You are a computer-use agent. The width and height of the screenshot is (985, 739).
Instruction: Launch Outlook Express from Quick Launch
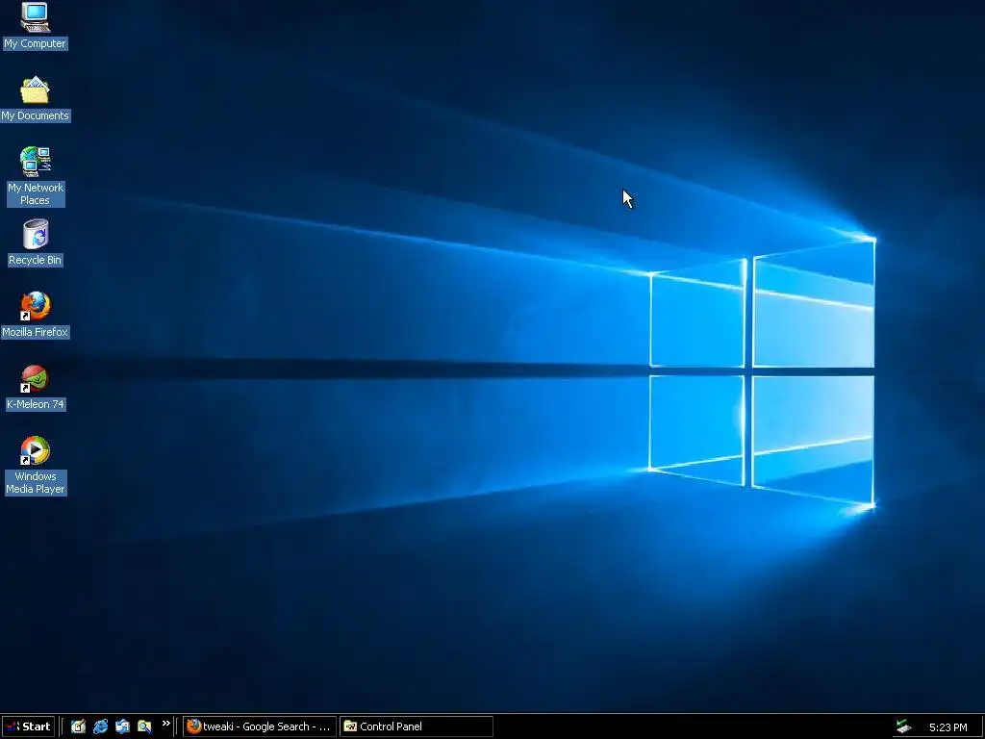122,726
